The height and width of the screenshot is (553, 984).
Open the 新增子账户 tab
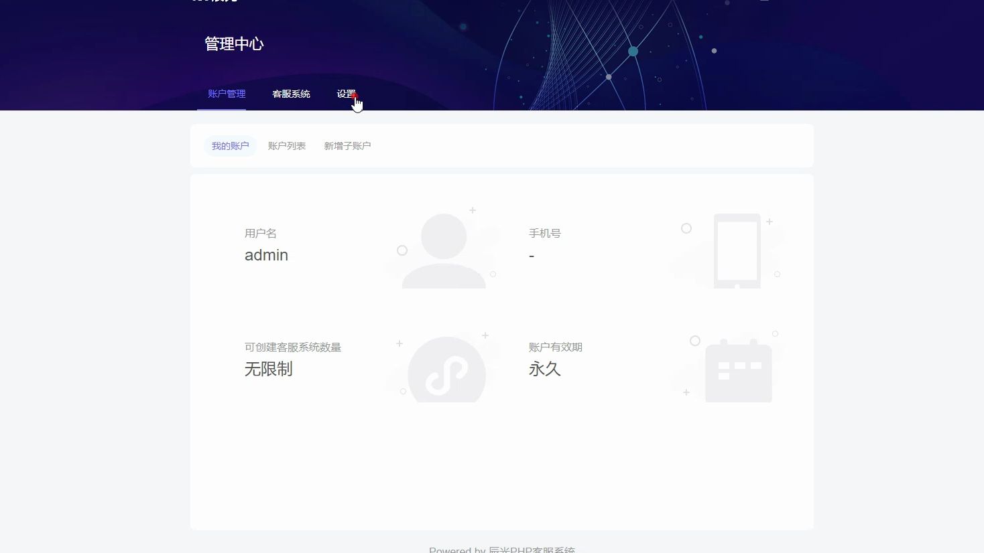347,145
